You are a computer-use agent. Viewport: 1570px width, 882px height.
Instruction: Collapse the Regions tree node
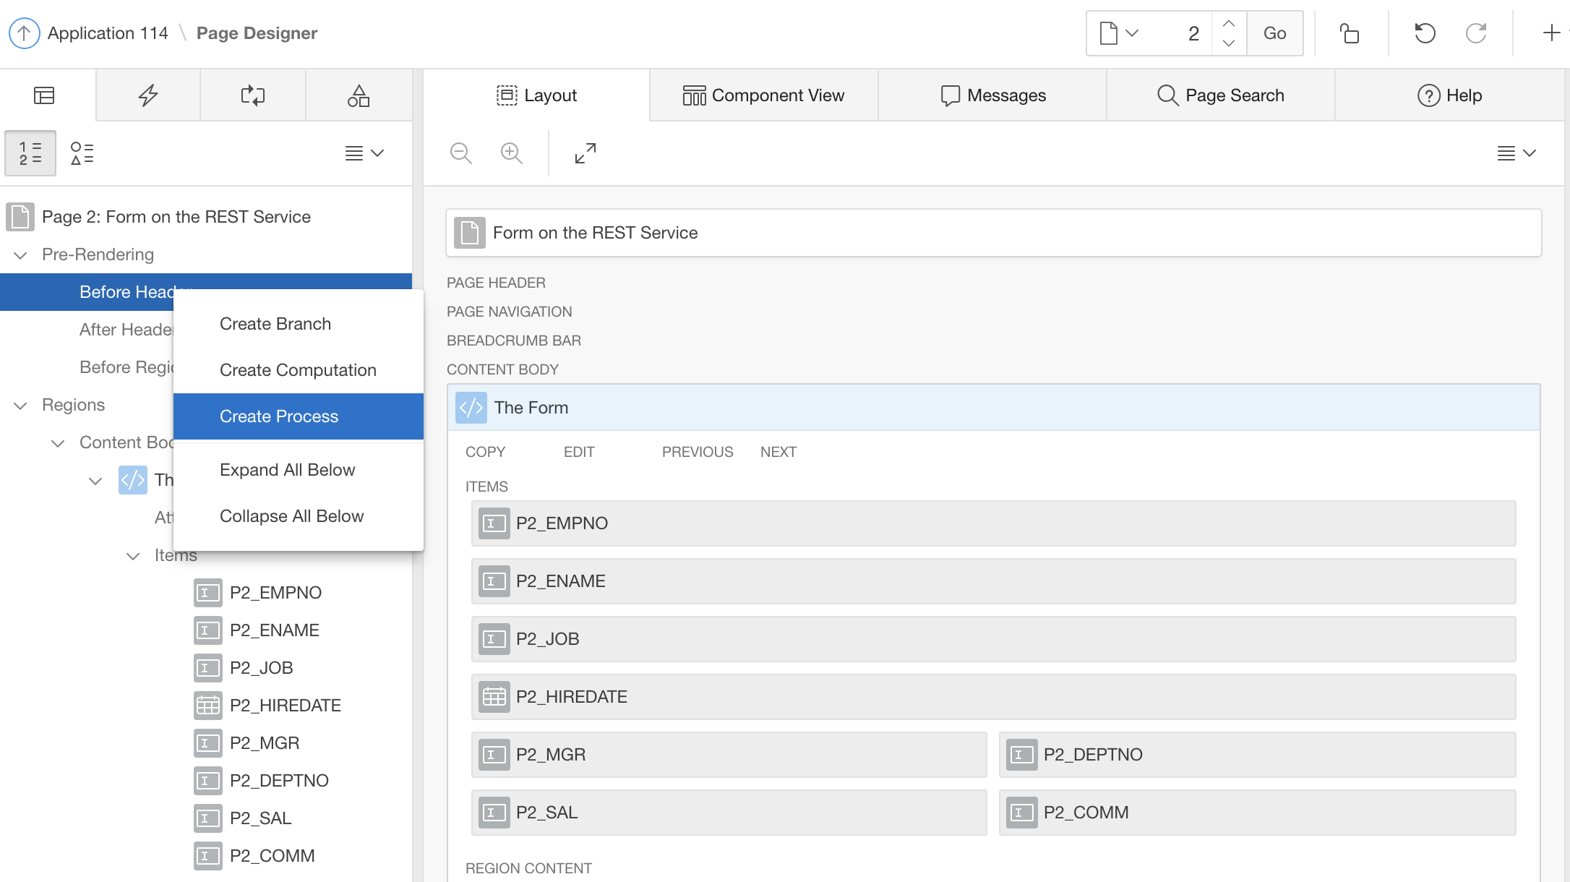click(x=21, y=406)
